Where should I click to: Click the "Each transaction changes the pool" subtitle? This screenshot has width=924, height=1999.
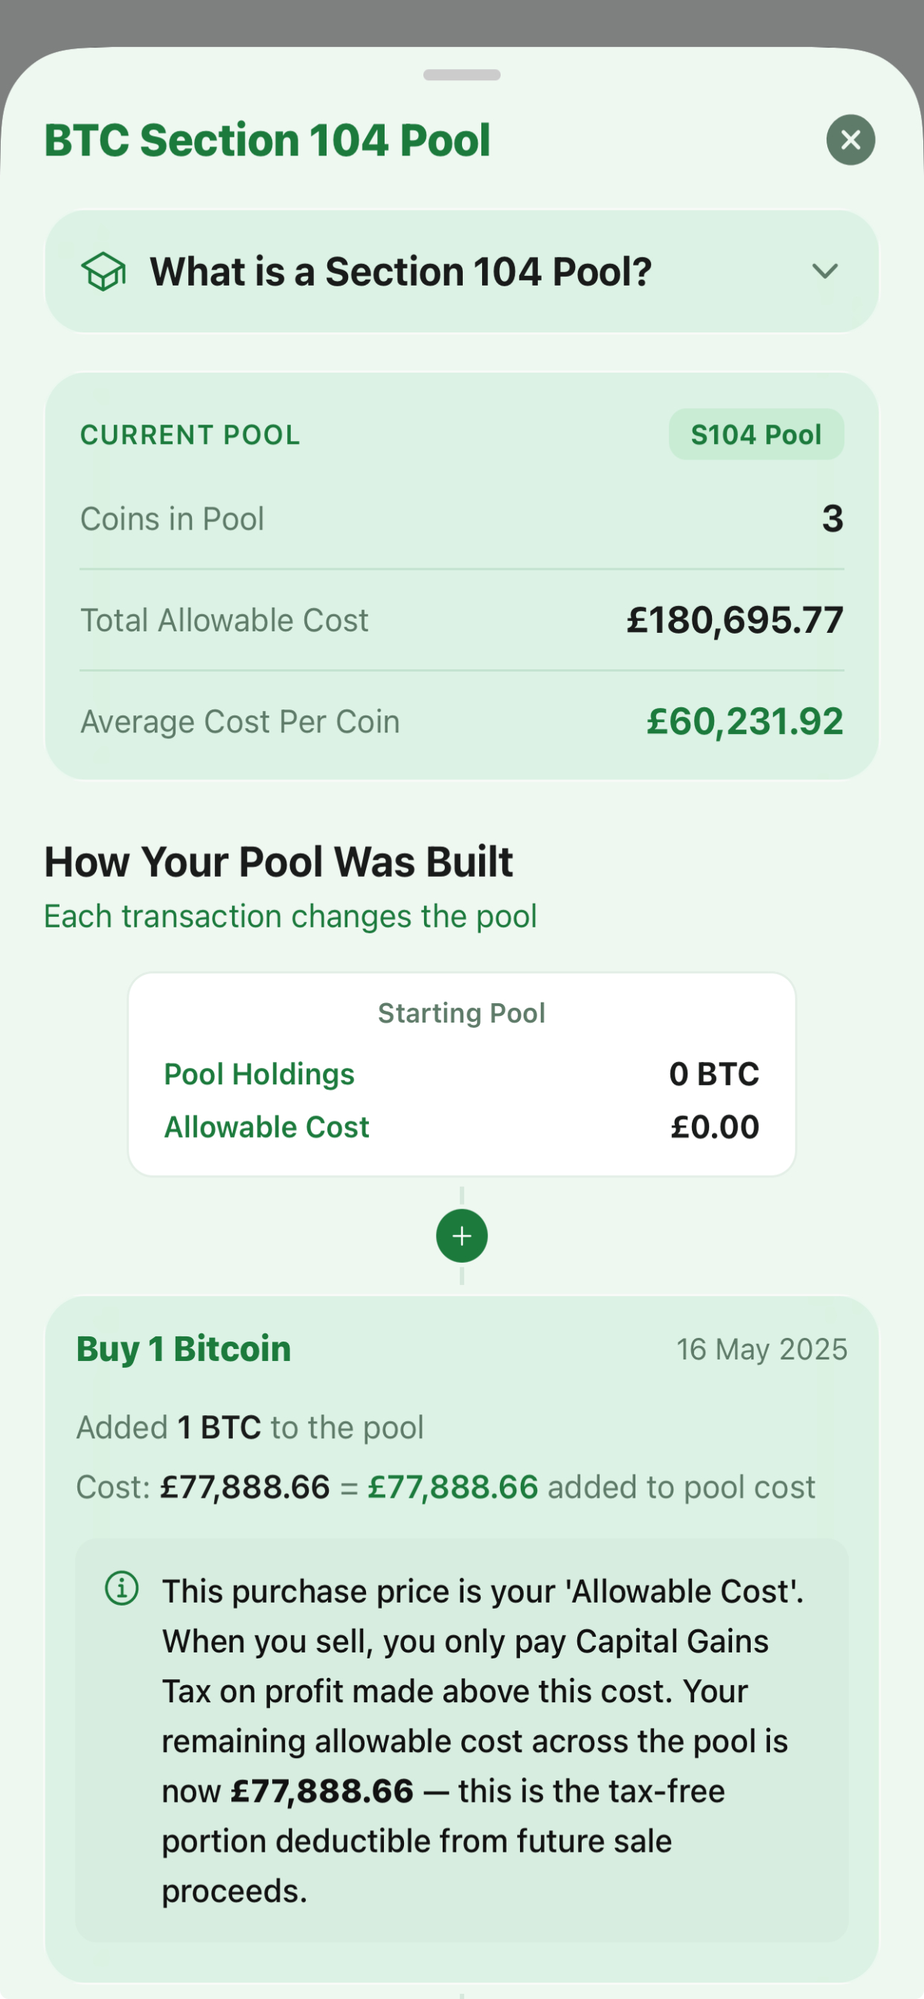click(290, 916)
